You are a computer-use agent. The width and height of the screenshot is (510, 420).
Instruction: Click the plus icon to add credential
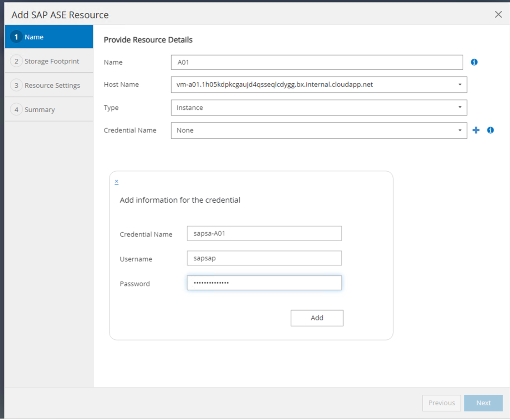coord(476,130)
